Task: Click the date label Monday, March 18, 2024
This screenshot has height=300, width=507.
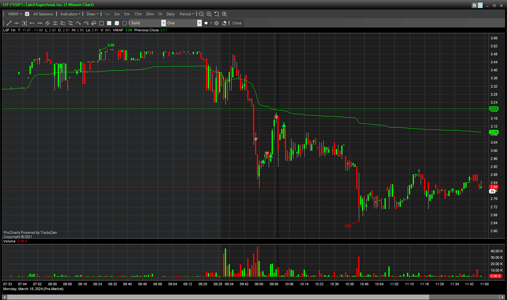Action: click(x=33, y=289)
